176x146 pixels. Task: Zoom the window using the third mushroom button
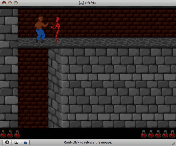16,3
